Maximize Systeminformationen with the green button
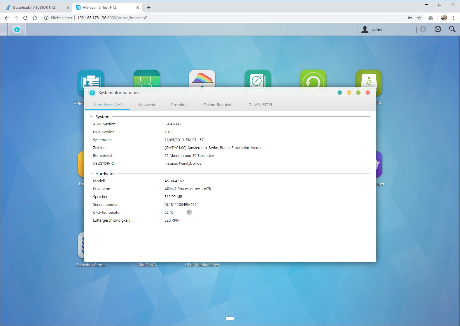This screenshot has height=326, width=460. click(x=358, y=93)
